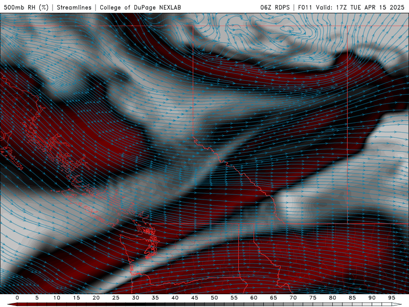Click "Valid: 17Z TUE APR 15 2025" text
Viewport: 409px width, 307px height.
point(360,7)
